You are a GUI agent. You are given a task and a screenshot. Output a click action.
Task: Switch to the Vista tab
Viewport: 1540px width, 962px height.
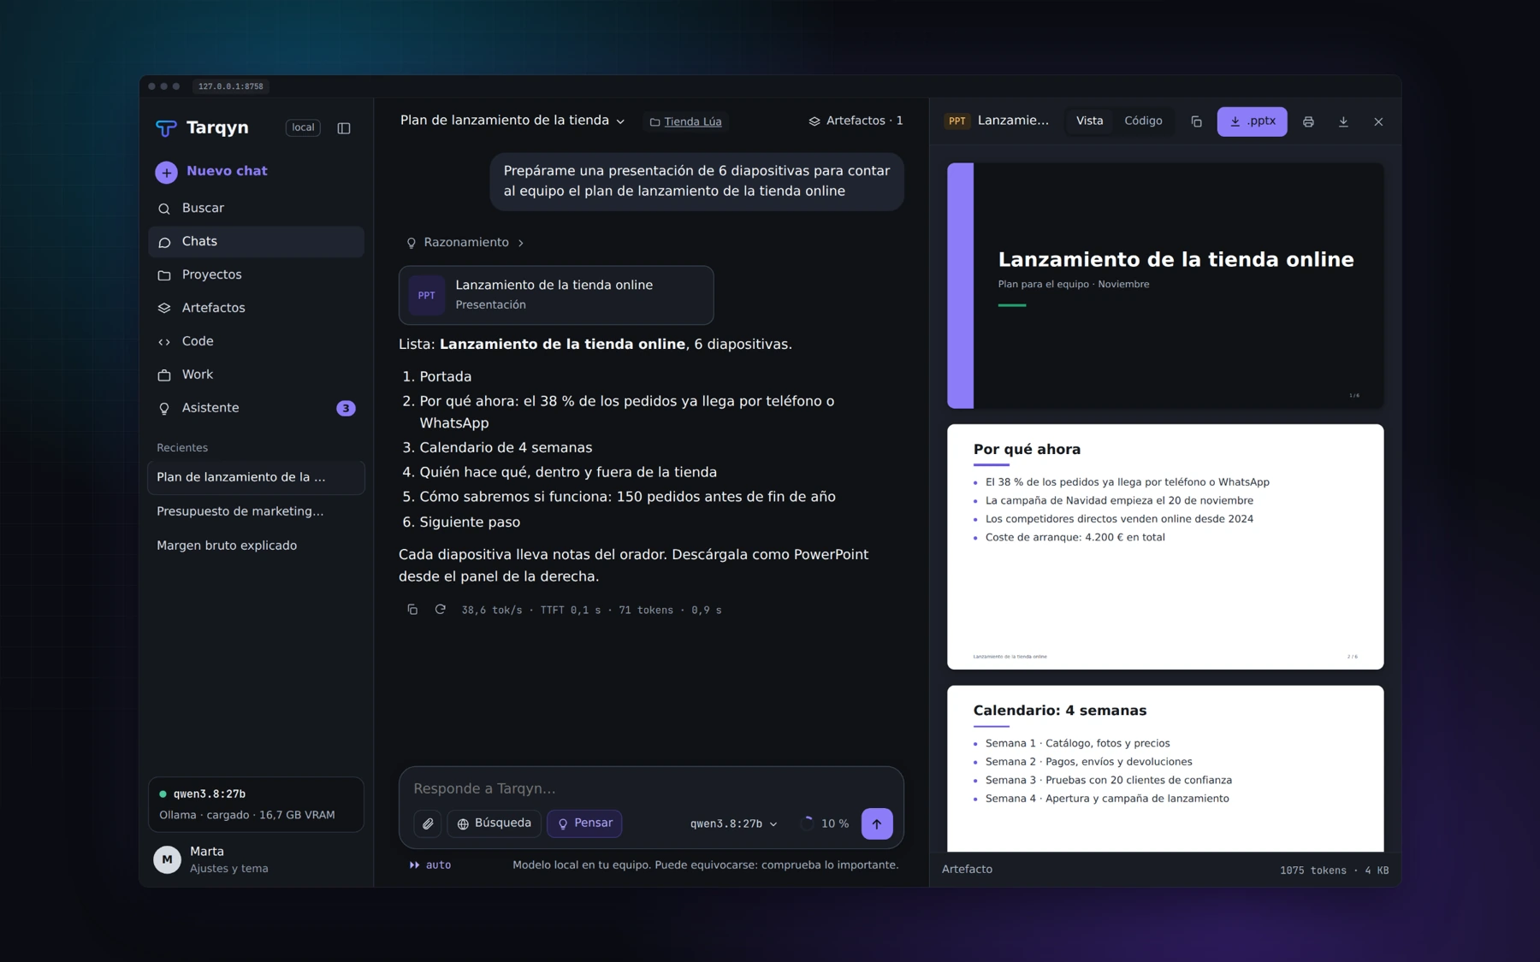1089,121
